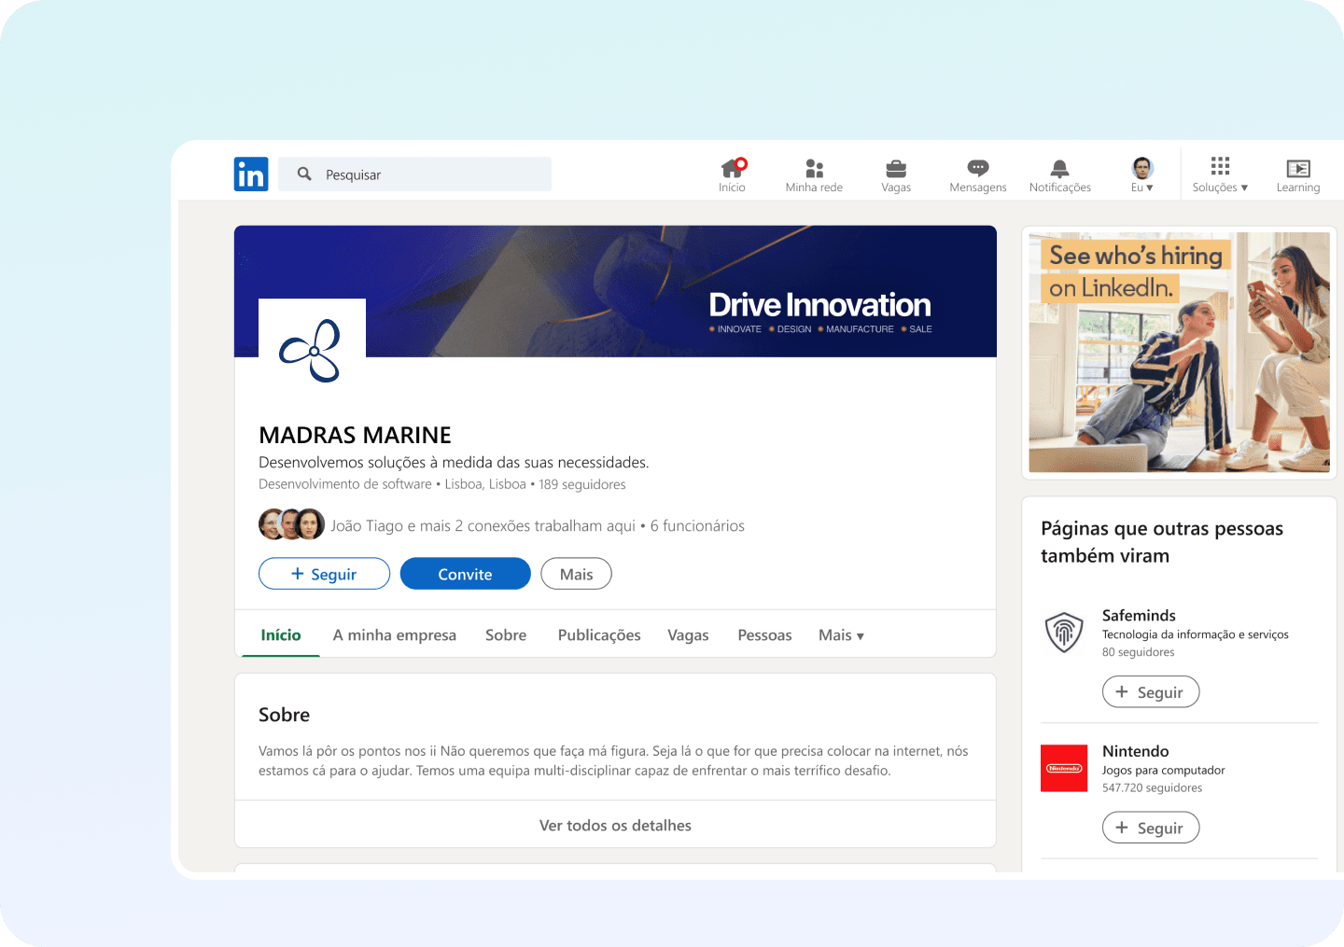This screenshot has width=1344, height=947.
Task: Click the 189 seguidores text
Action: tap(582, 484)
